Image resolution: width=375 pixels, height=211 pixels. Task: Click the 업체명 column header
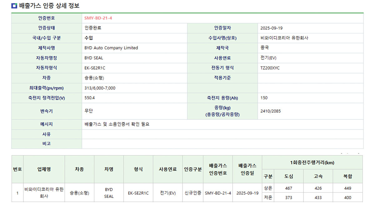click(44, 169)
